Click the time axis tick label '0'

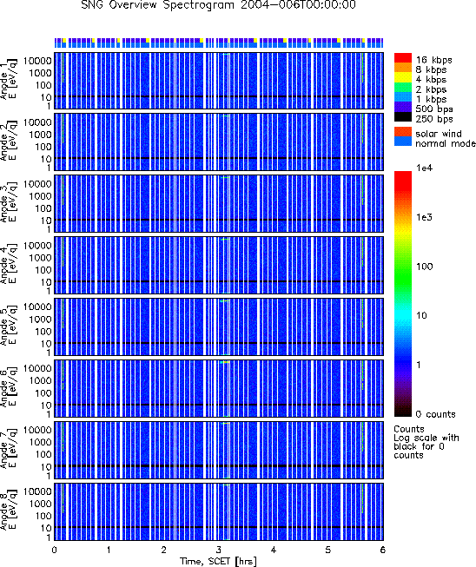pos(54,551)
